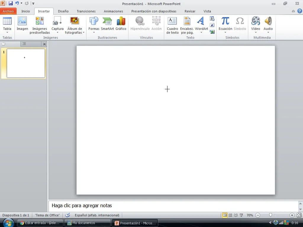Image resolution: width=303 pixels, height=227 pixels.
Task: Zoom out with the minus button
Action: click(258, 215)
